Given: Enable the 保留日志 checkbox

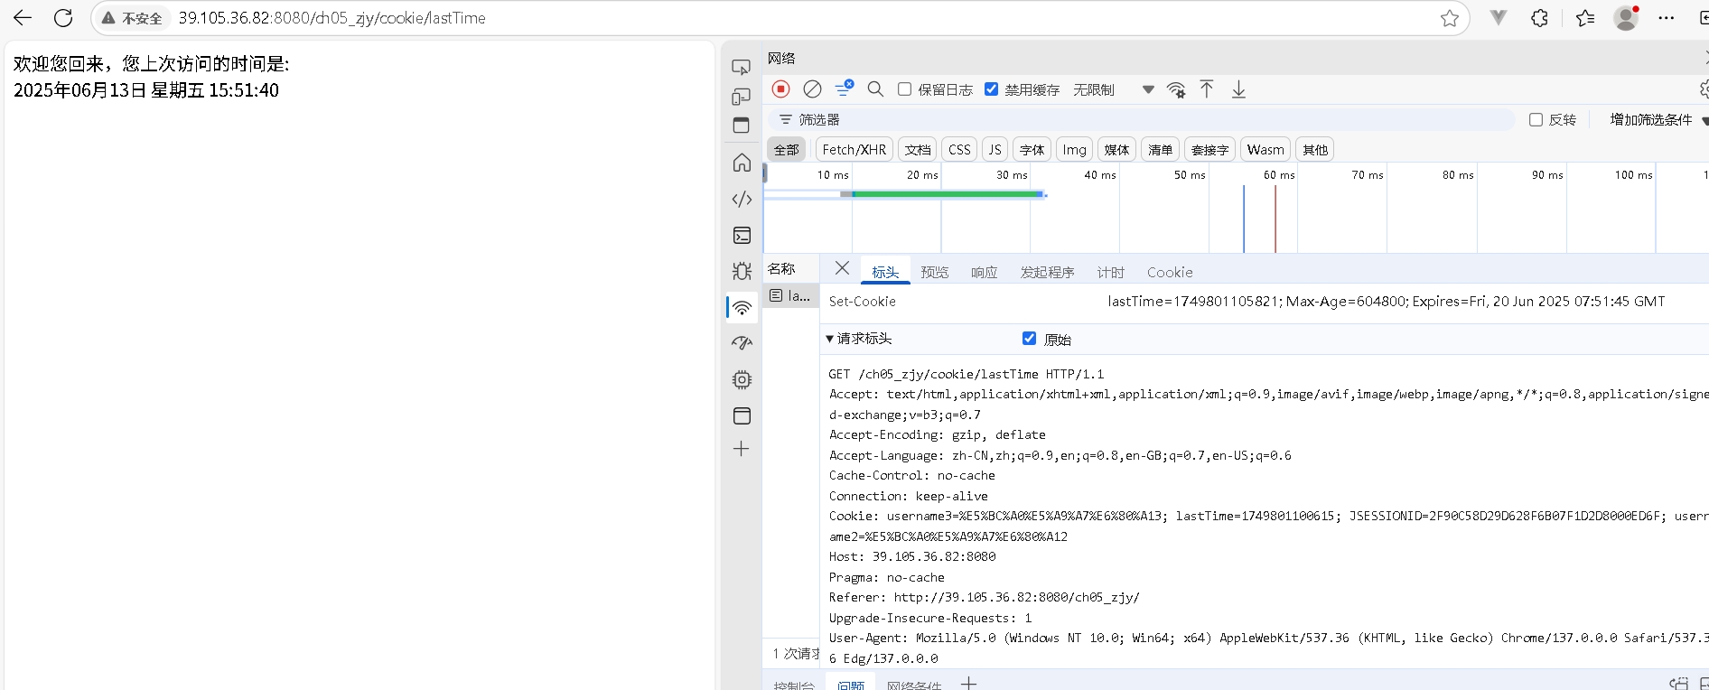Looking at the screenshot, I should [904, 89].
